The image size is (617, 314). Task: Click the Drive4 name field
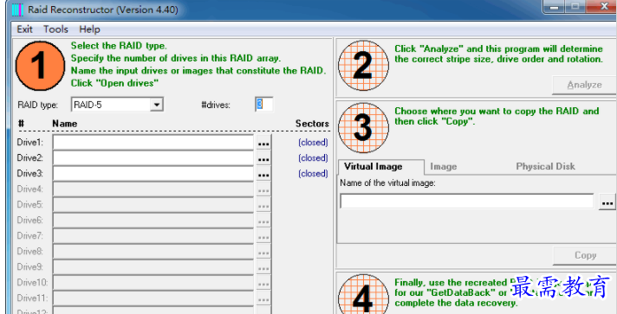point(153,189)
